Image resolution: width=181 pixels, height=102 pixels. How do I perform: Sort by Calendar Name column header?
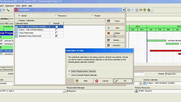[32, 24]
